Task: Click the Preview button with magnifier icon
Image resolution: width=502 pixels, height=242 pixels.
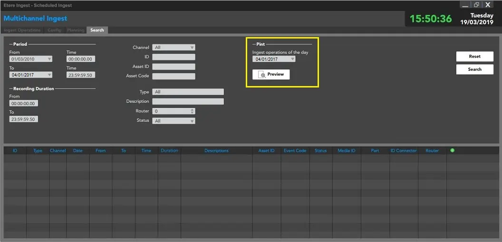Action: click(x=271, y=75)
